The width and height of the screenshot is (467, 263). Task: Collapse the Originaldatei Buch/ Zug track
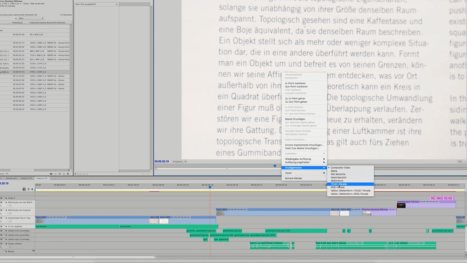pos(6,218)
